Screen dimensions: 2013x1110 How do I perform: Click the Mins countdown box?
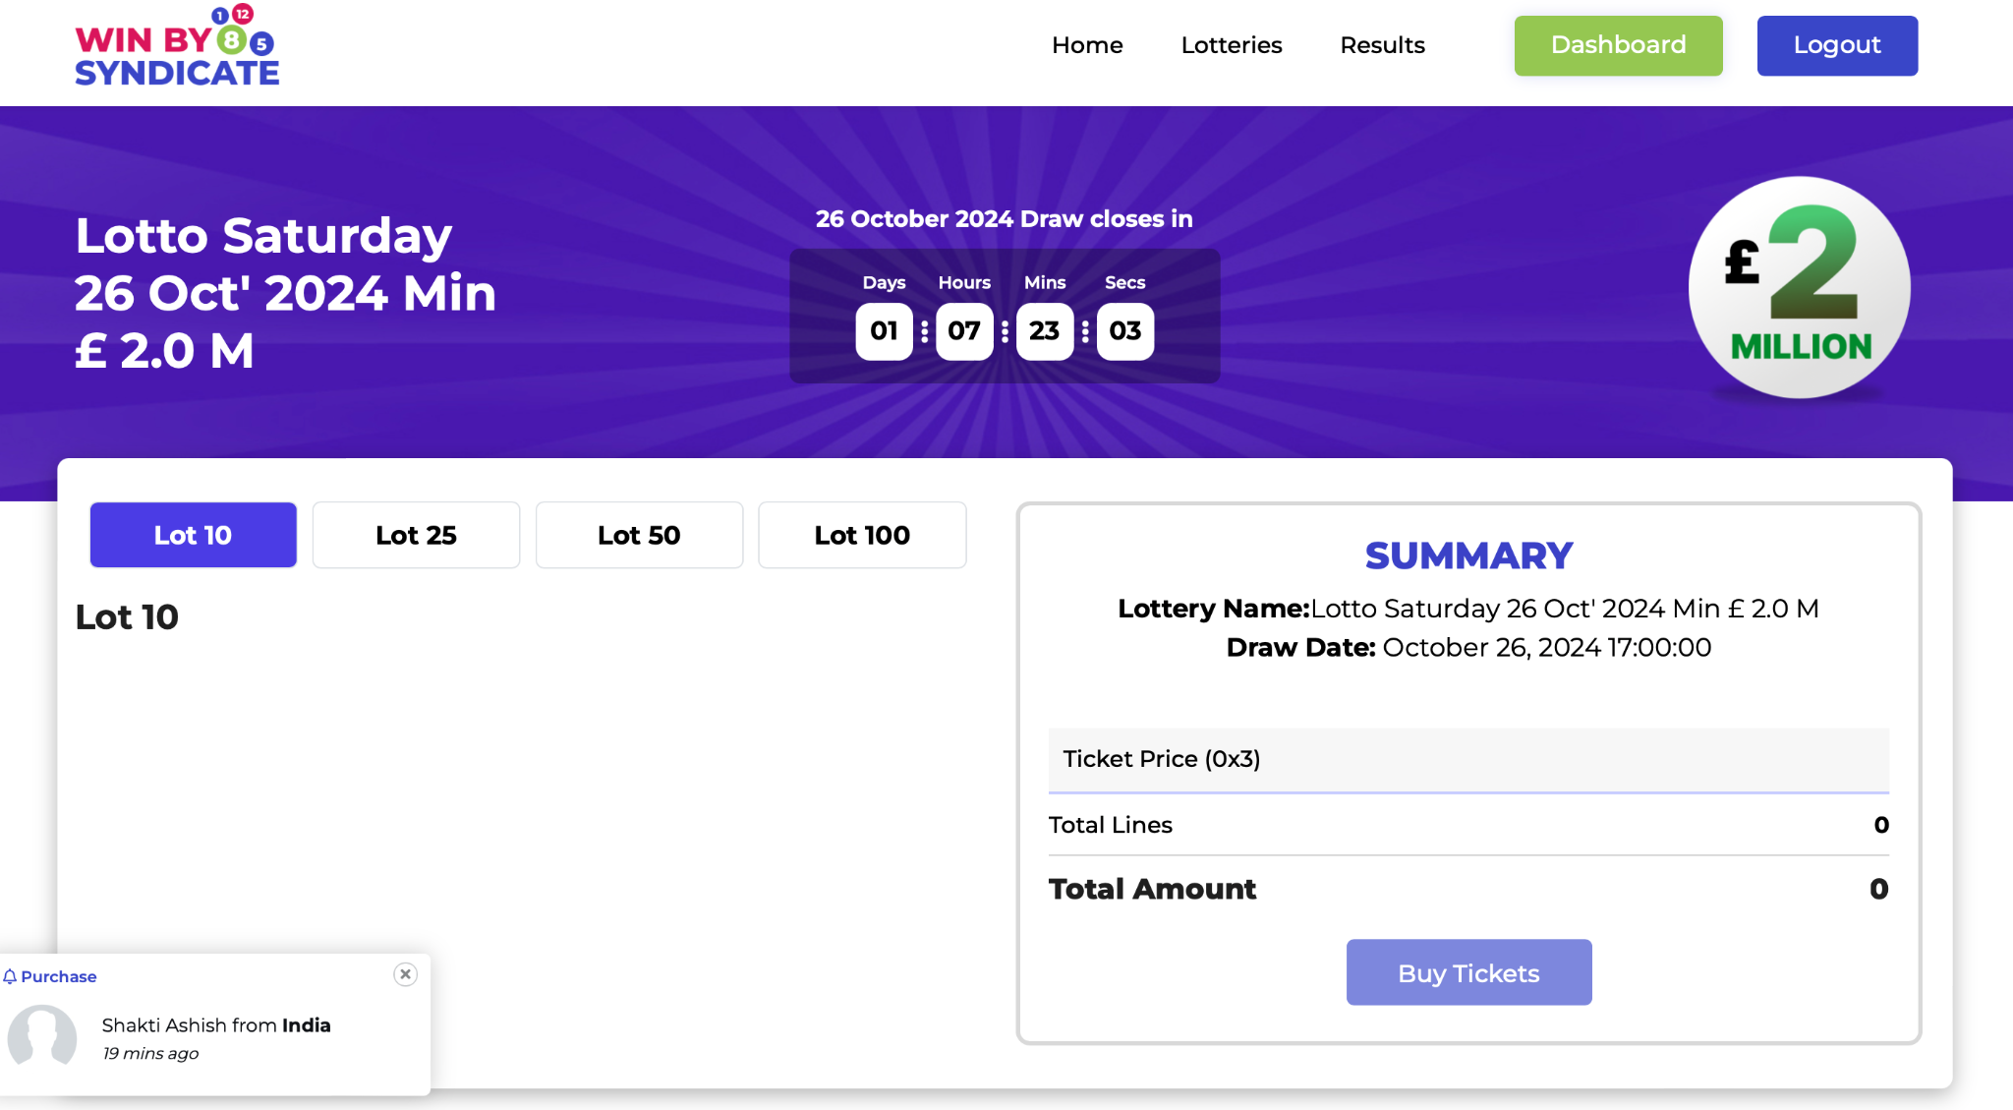tap(1044, 331)
